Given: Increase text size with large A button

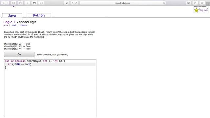Looking at the screenshot, I should (76, 3).
